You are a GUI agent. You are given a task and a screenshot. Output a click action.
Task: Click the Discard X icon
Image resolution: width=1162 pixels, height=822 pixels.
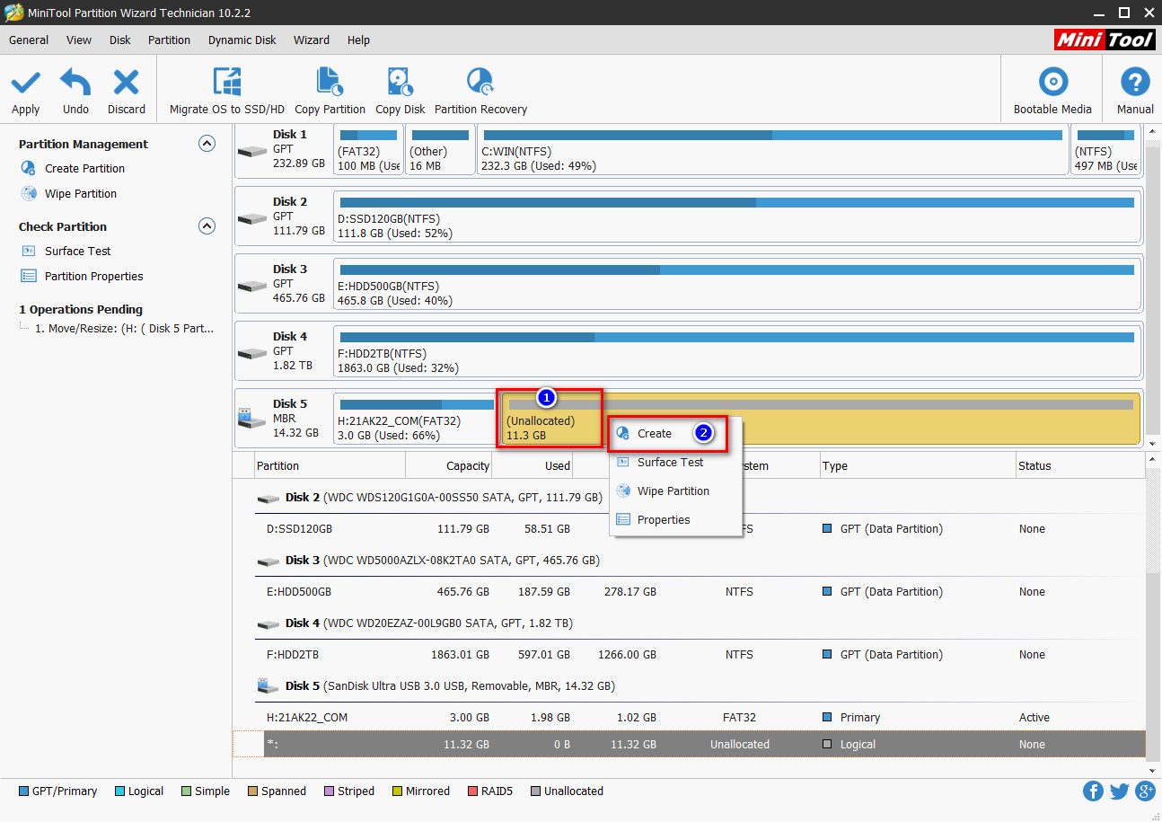pos(126,83)
